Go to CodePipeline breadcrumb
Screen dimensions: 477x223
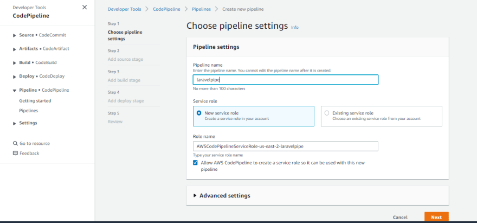[166, 9]
